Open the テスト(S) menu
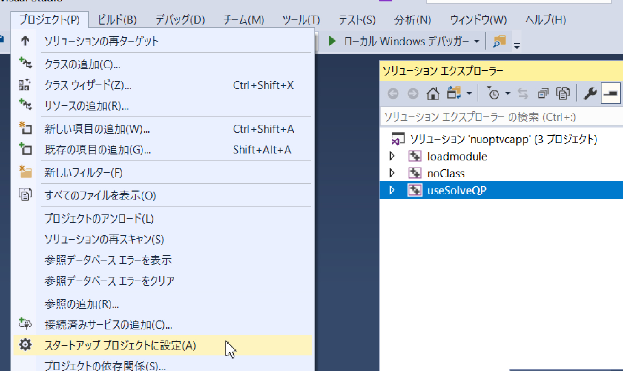The image size is (623, 371). pos(357,20)
